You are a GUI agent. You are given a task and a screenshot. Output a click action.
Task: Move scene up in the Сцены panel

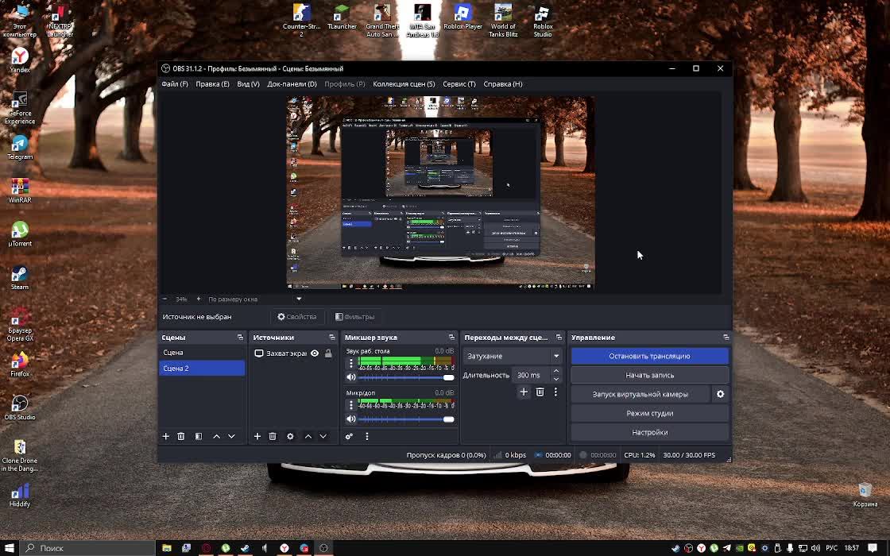coord(216,436)
